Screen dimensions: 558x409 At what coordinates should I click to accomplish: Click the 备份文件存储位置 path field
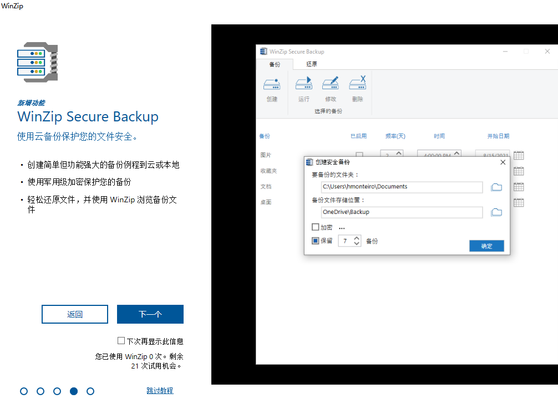click(x=402, y=212)
